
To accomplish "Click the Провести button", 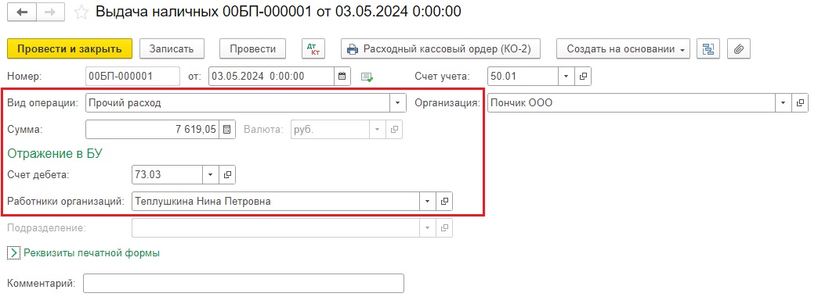I will 253,49.
